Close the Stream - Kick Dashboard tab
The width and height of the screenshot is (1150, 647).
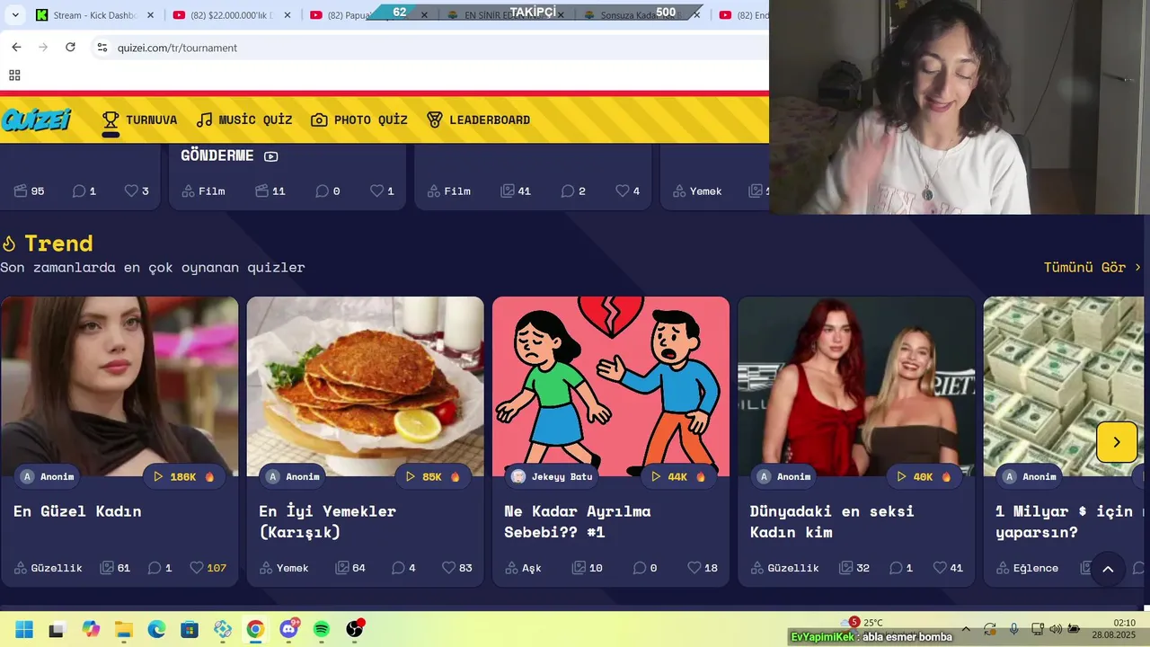pos(150,15)
